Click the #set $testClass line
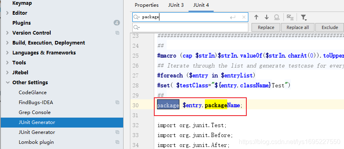This screenshot has width=344, height=149. tap(224, 85)
